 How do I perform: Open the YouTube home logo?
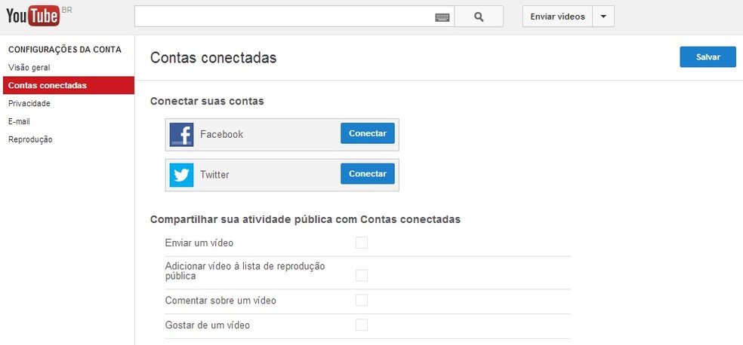click(x=33, y=16)
